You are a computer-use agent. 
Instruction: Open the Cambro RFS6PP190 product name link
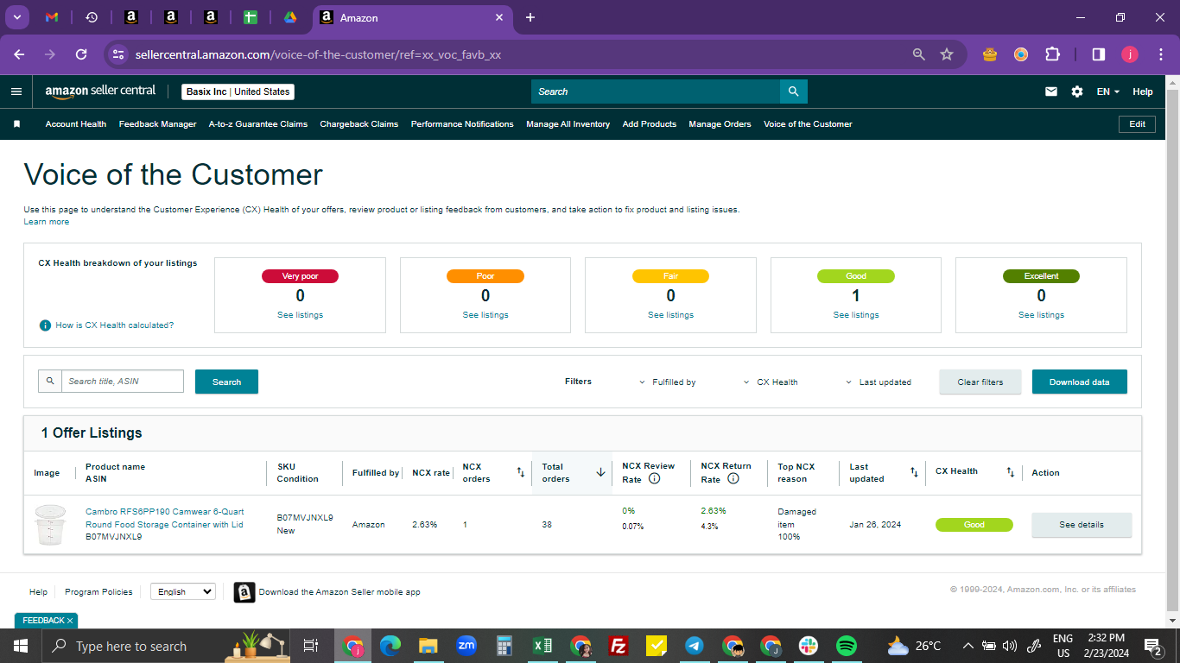click(165, 518)
